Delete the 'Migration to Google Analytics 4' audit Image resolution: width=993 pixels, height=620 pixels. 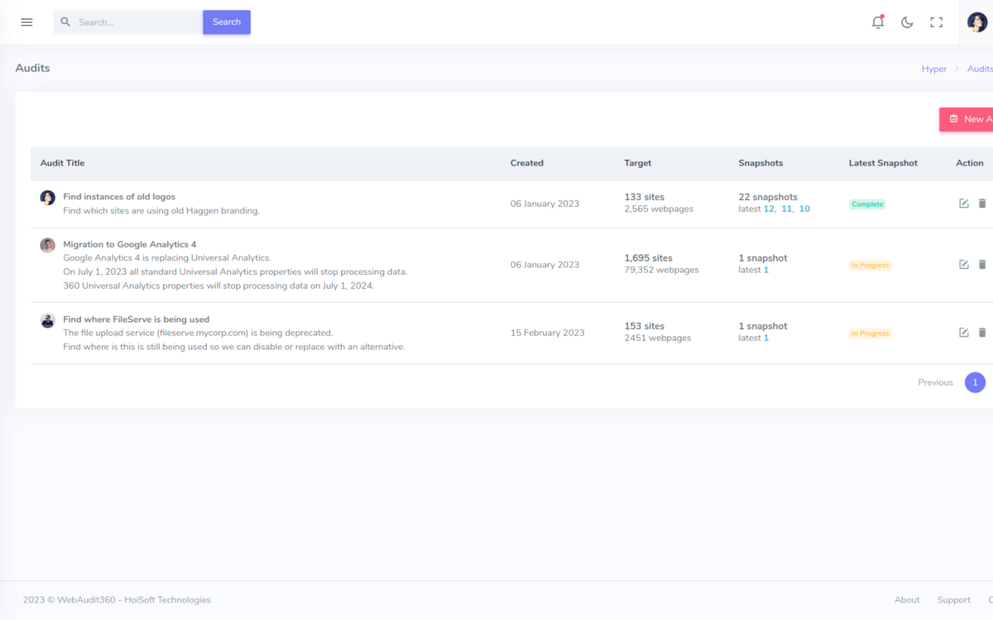(x=983, y=264)
